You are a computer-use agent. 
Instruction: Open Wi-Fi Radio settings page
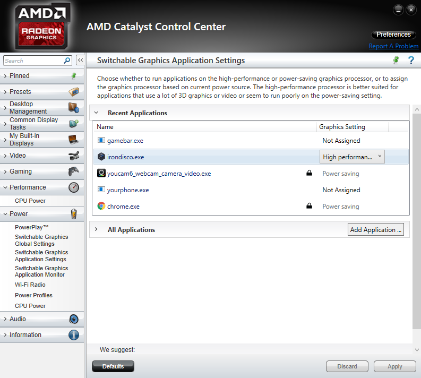(30, 285)
